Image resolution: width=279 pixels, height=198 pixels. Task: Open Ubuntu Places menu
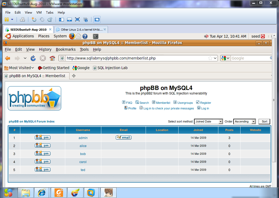click(x=44, y=36)
